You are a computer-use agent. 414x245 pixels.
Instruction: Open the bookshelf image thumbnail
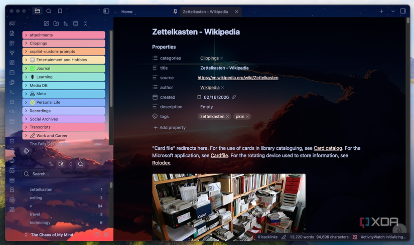tap(229, 207)
